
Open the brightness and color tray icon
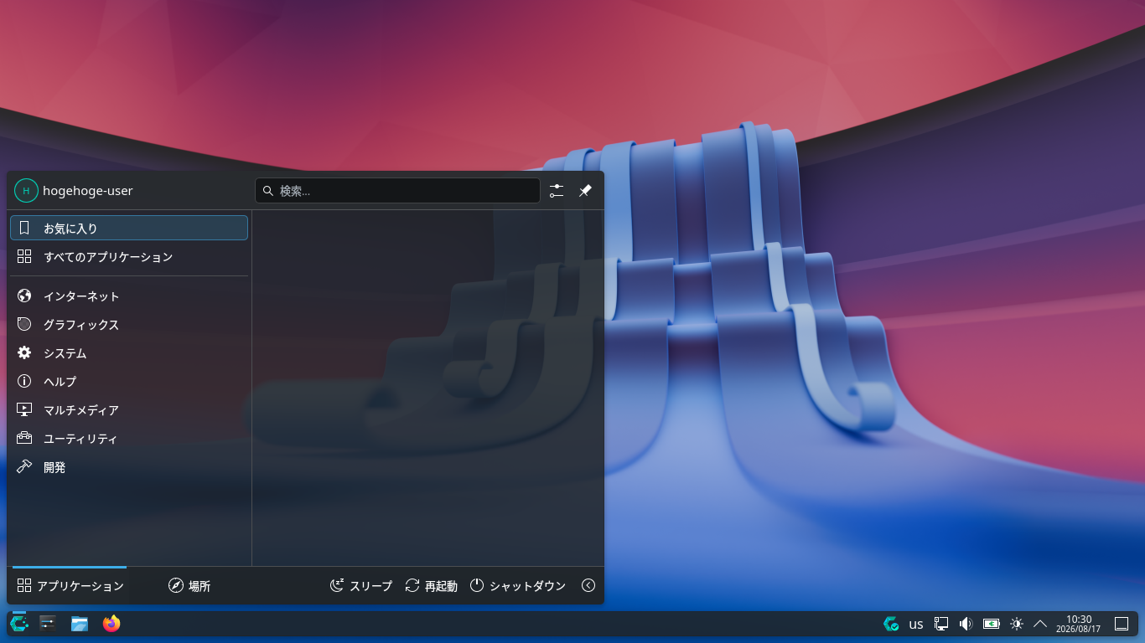click(x=1017, y=624)
